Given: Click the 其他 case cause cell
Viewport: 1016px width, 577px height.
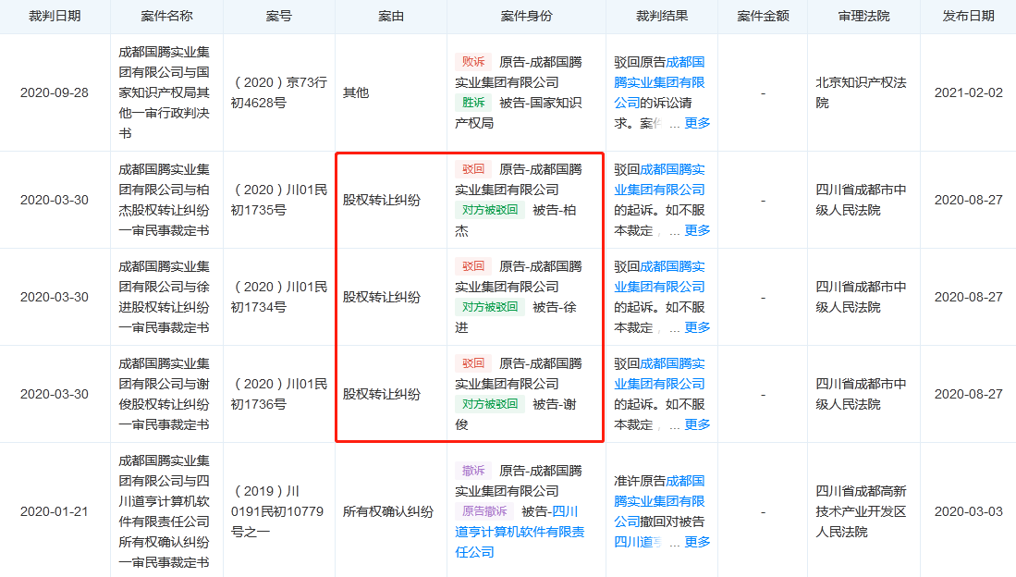Looking at the screenshot, I should coord(356,92).
